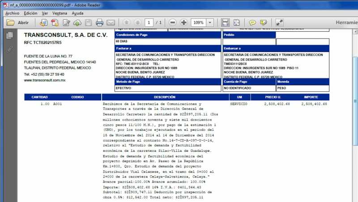Click the CANTIDAD column header
The image size is (358, 202).
tap(39, 97)
